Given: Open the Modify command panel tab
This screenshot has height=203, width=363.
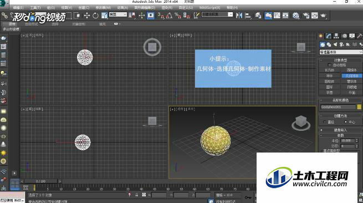Looking at the screenshot, I should pyautogui.click(x=329, y=35).
